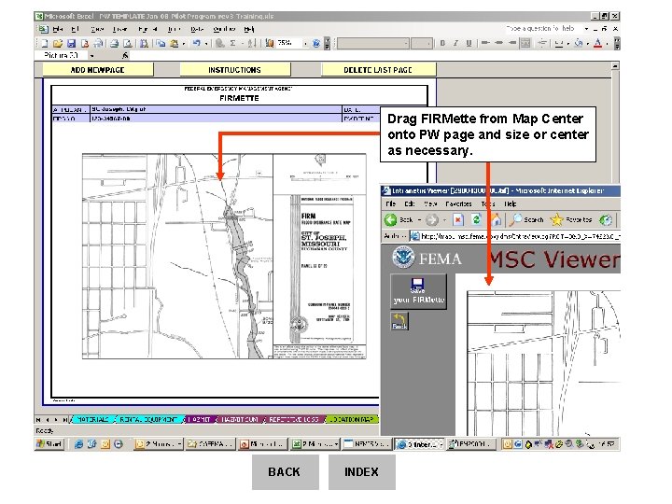Switch to the REPETITIVE LOSS sheet tab
This screenshot has height=504, width=672.
[294, 420]
